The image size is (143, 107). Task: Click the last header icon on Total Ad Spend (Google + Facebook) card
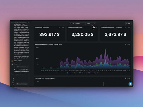coord(129,28)
